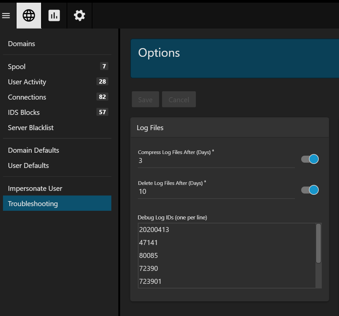Go to the Spool section
The height and width of the screenshot is (316, 339).
point(17,67)
